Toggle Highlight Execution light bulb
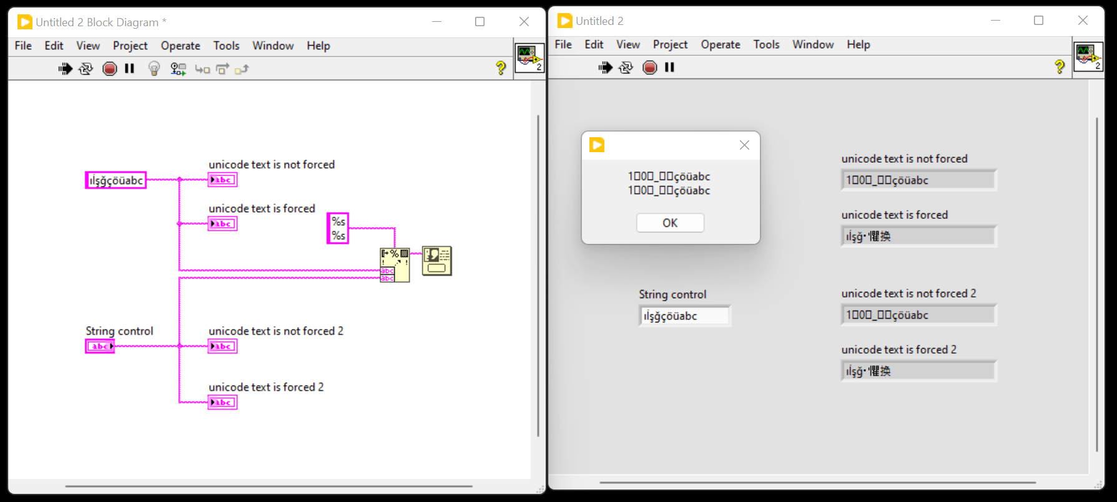 154,69
